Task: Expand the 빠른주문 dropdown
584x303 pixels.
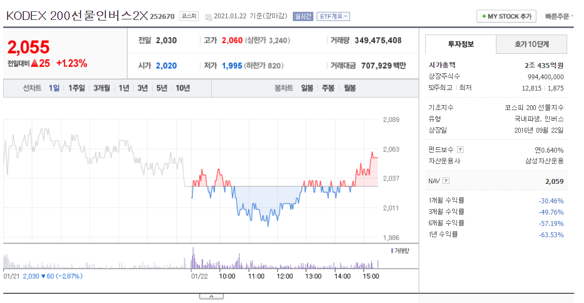Action: click(559, 16)
